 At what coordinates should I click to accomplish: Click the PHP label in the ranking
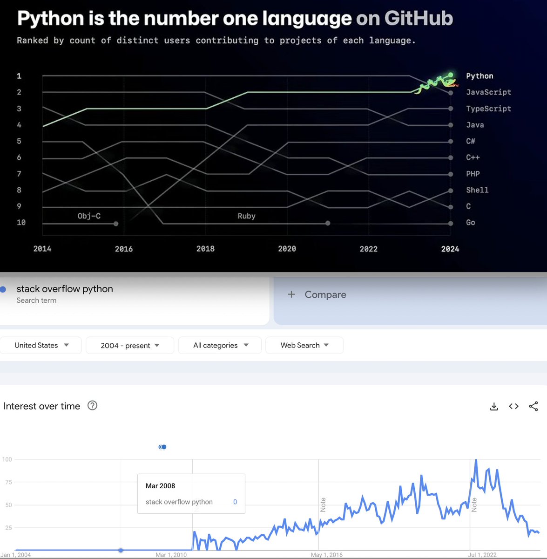[x=473, y=174]
